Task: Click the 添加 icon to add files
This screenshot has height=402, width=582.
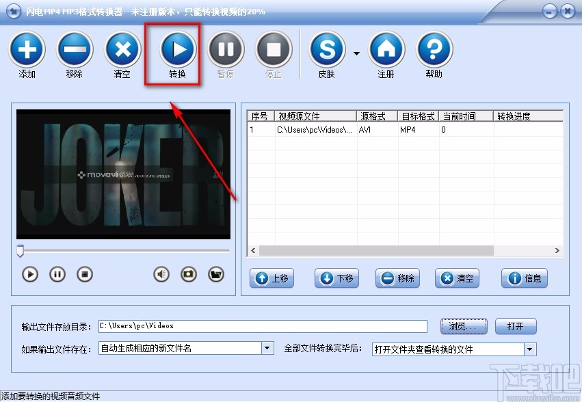Action: pos(27,48)
